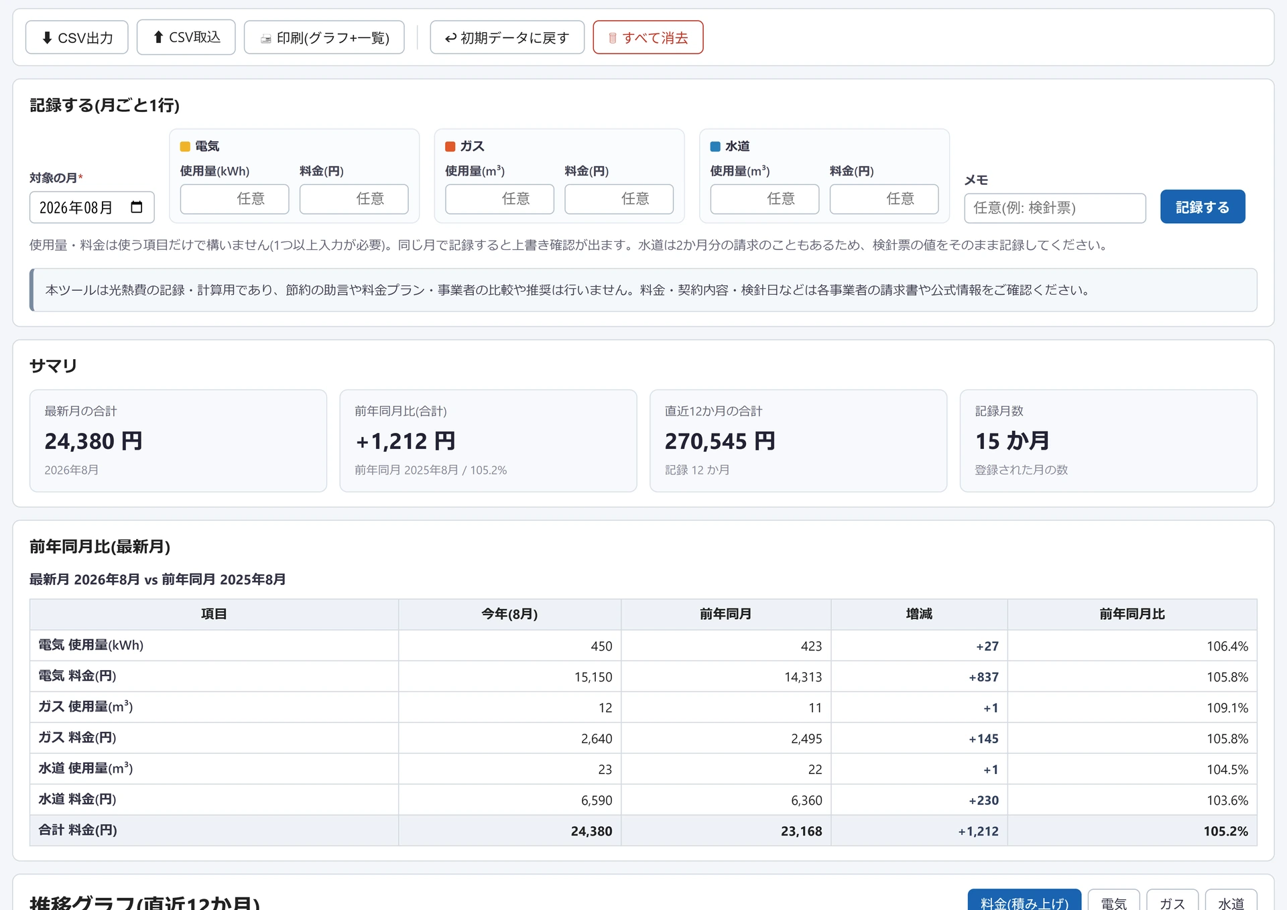Click the red すべて消去 button
The image size is (1287, 910).
[x=648, y=38]
